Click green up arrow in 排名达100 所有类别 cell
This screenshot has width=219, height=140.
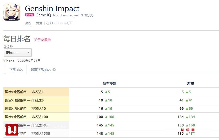point(106,117)
